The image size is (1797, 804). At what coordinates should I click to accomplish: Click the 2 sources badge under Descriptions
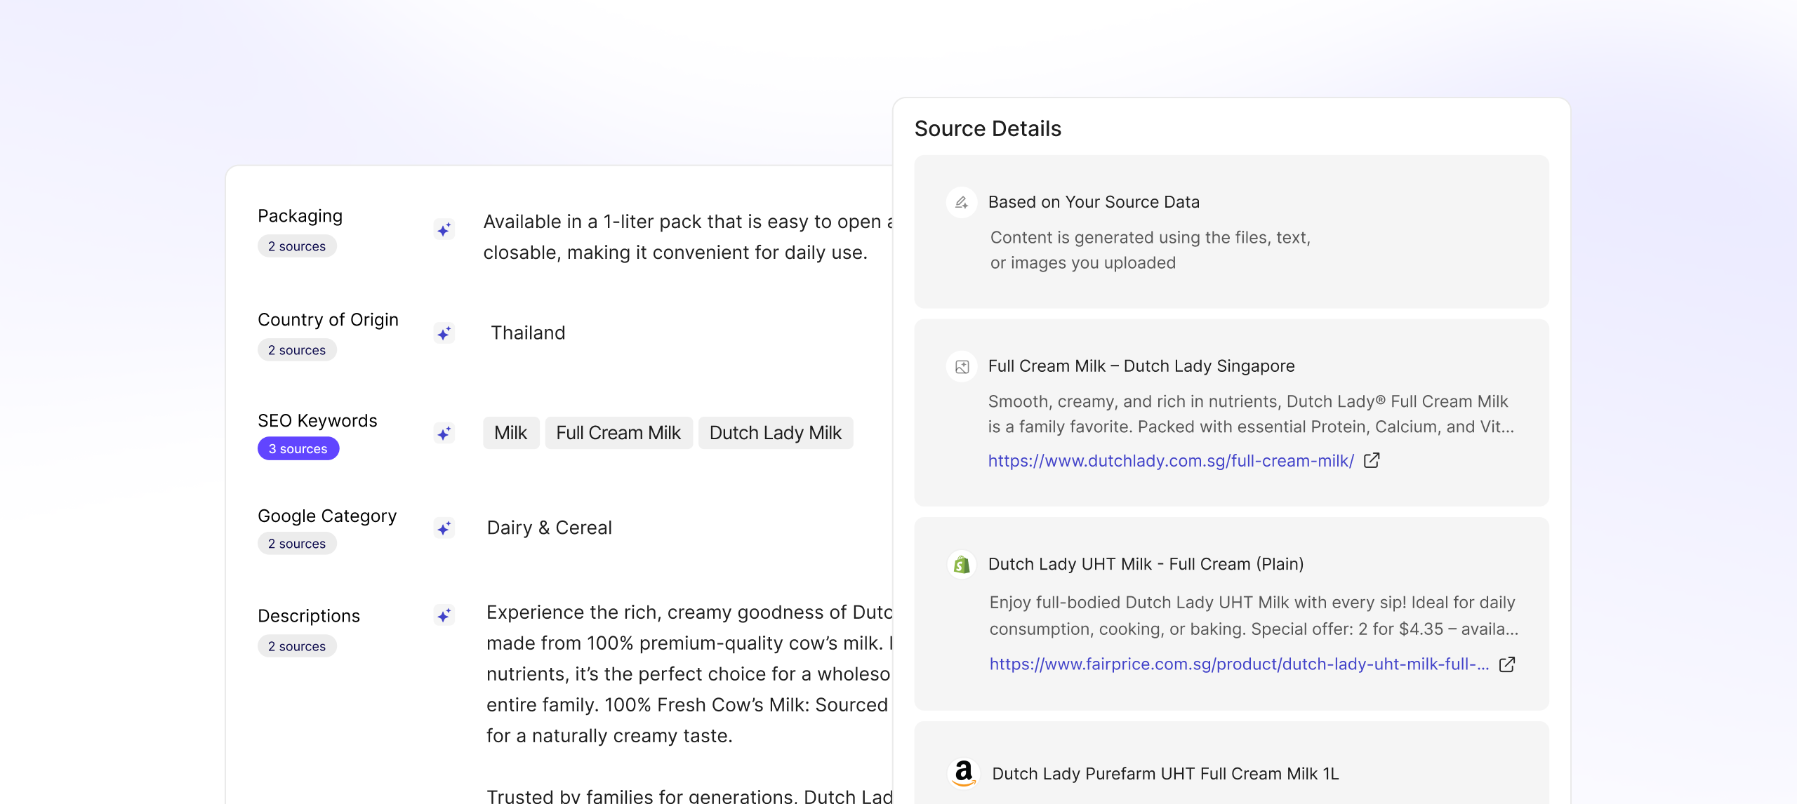click(x=297, y=646)
